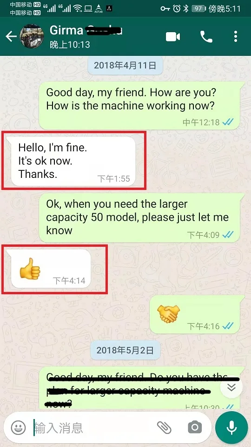Open Girma's profile picture
251x447 pixels.
coord(32,36)
